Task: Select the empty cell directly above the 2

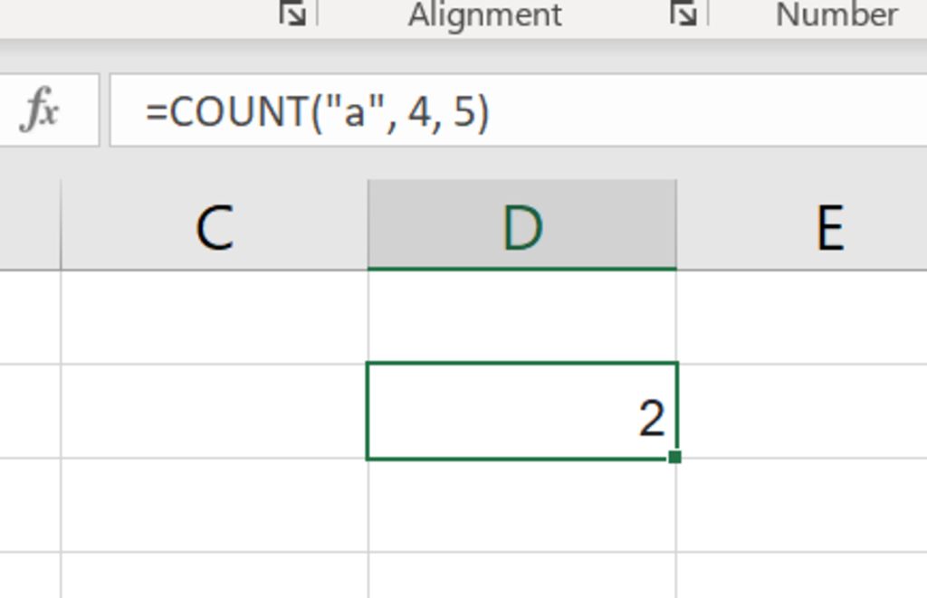Action: (522, 318)
